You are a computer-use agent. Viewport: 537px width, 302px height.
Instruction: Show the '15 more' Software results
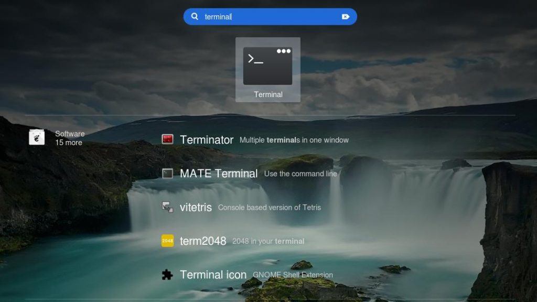pos(69,143)
